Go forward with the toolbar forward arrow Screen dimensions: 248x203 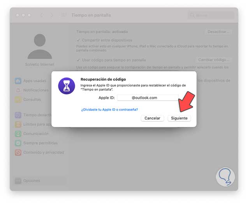click(52, 15)
